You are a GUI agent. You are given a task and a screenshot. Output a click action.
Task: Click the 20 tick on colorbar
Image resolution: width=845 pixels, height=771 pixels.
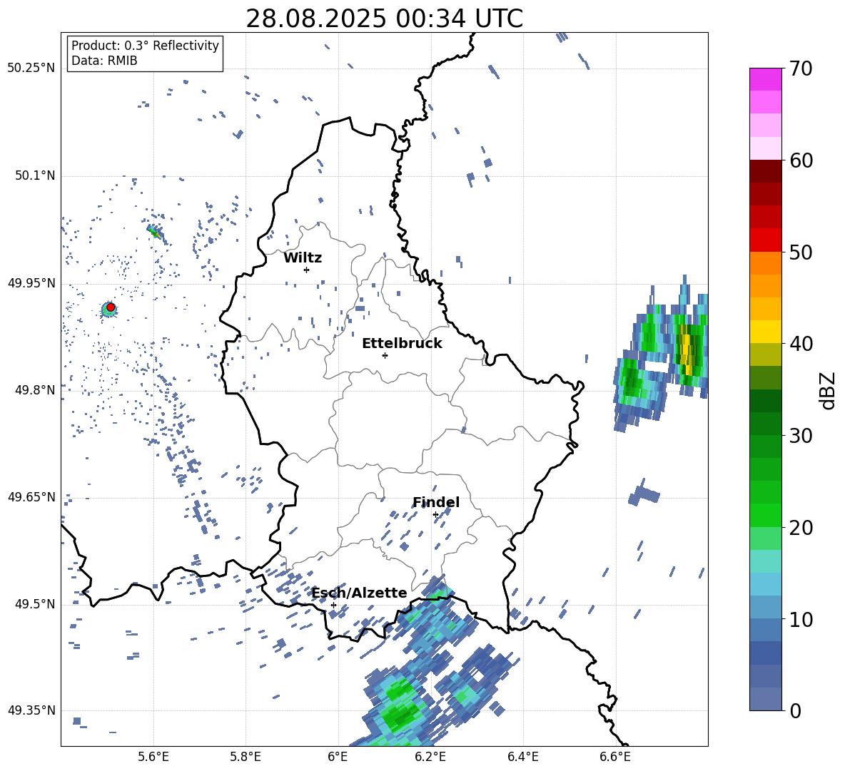coord(800,527)
